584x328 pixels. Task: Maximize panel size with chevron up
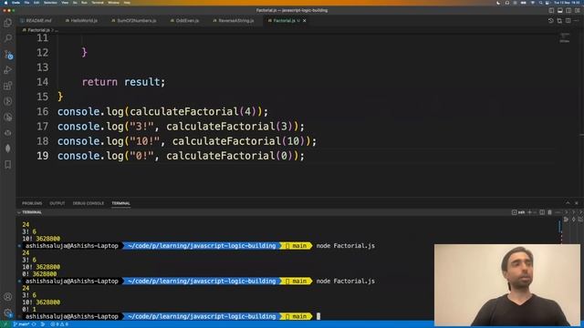click(x=568, y=203)
